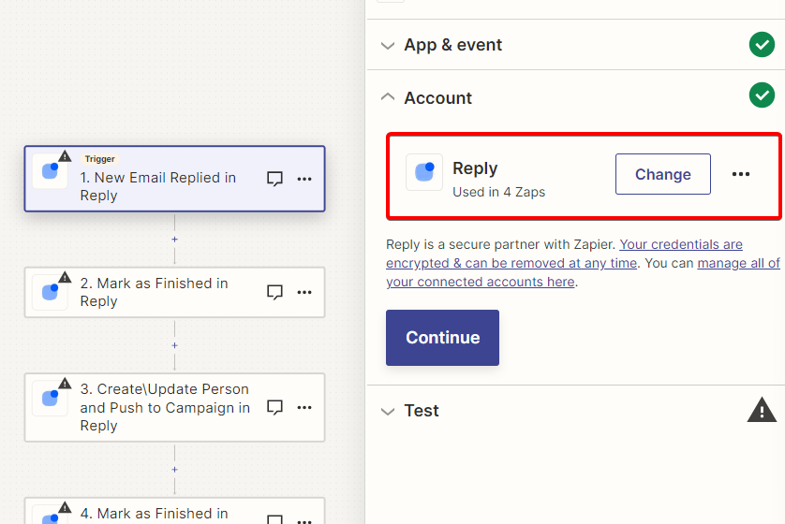
Task: Open account options three-dot menu beside Change
Action: (740, 174)
